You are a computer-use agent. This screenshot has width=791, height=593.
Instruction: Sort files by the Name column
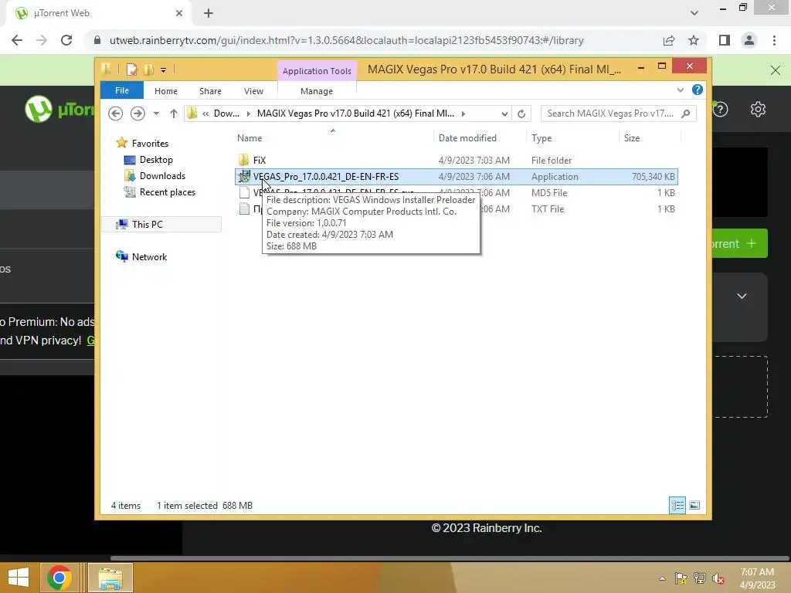(250, 138)
